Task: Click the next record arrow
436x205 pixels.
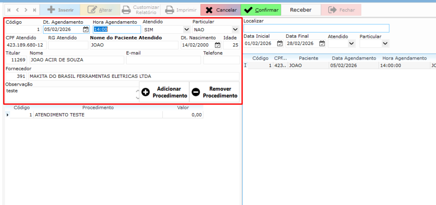Action: [x=26, y=10]
